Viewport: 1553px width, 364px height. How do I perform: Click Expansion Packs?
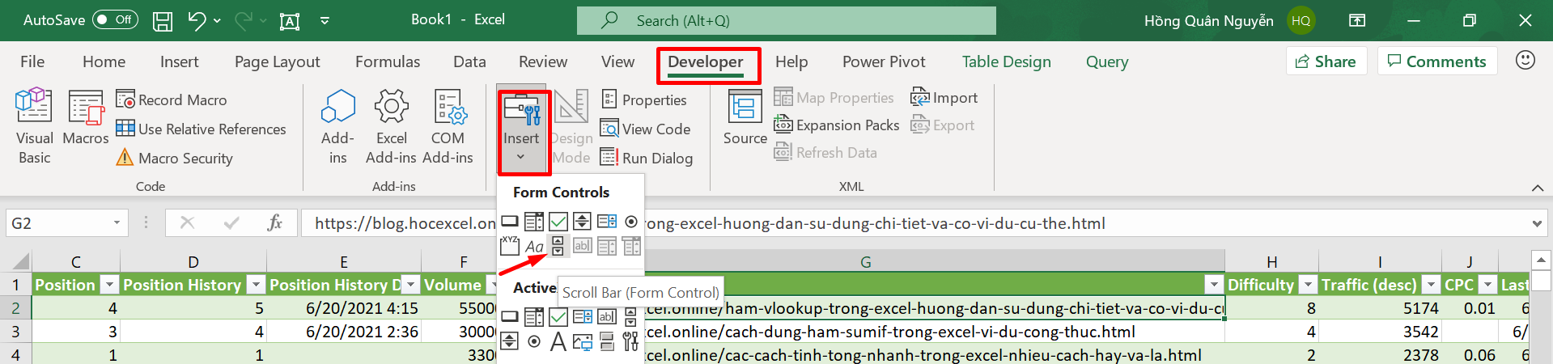837,125
